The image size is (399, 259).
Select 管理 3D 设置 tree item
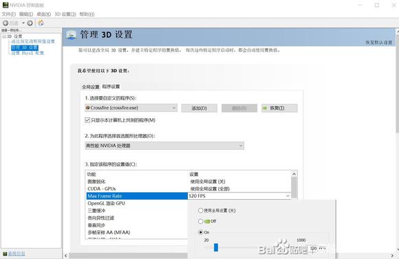tap(25, 47)
